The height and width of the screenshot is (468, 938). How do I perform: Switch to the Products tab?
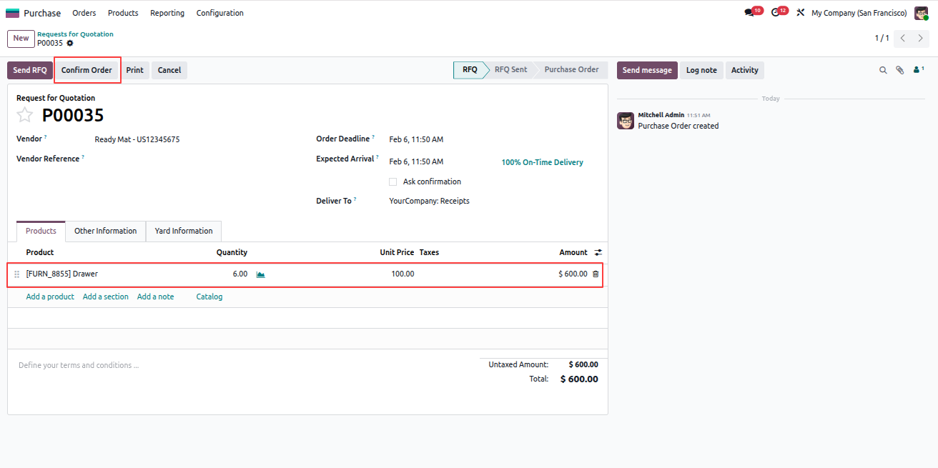tap(41, 231)
